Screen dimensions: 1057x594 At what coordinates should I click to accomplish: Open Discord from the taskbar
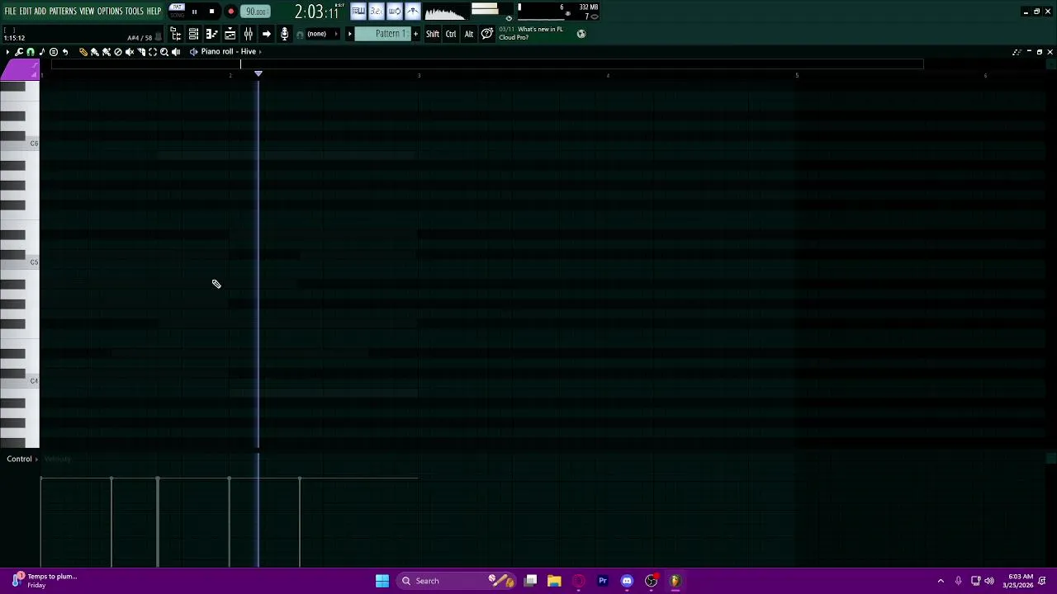tap(627, 581)
